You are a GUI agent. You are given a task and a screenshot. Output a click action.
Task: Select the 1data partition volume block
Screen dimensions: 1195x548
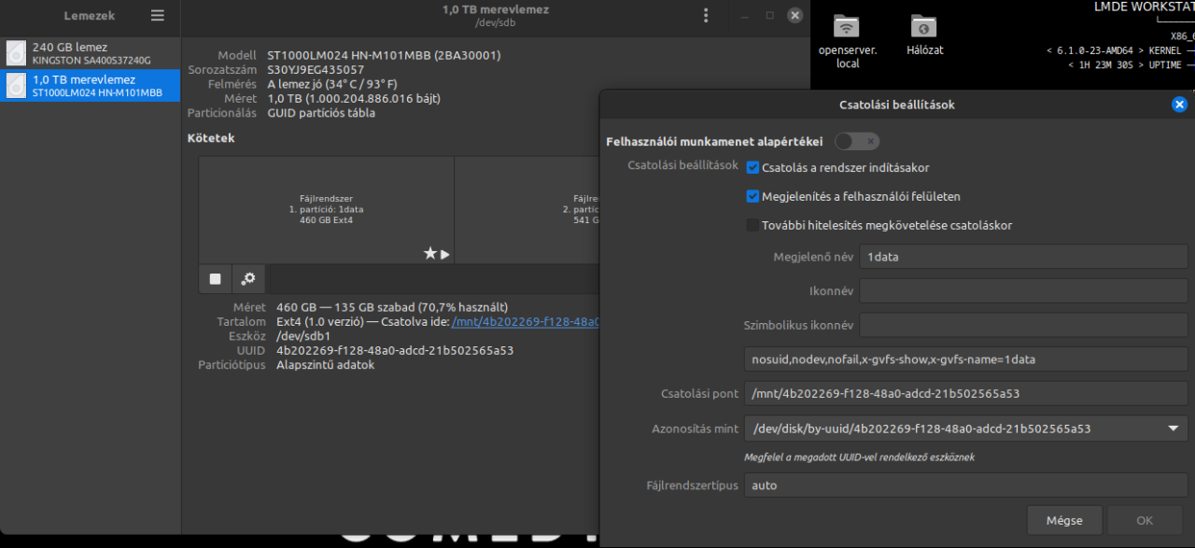326,209
